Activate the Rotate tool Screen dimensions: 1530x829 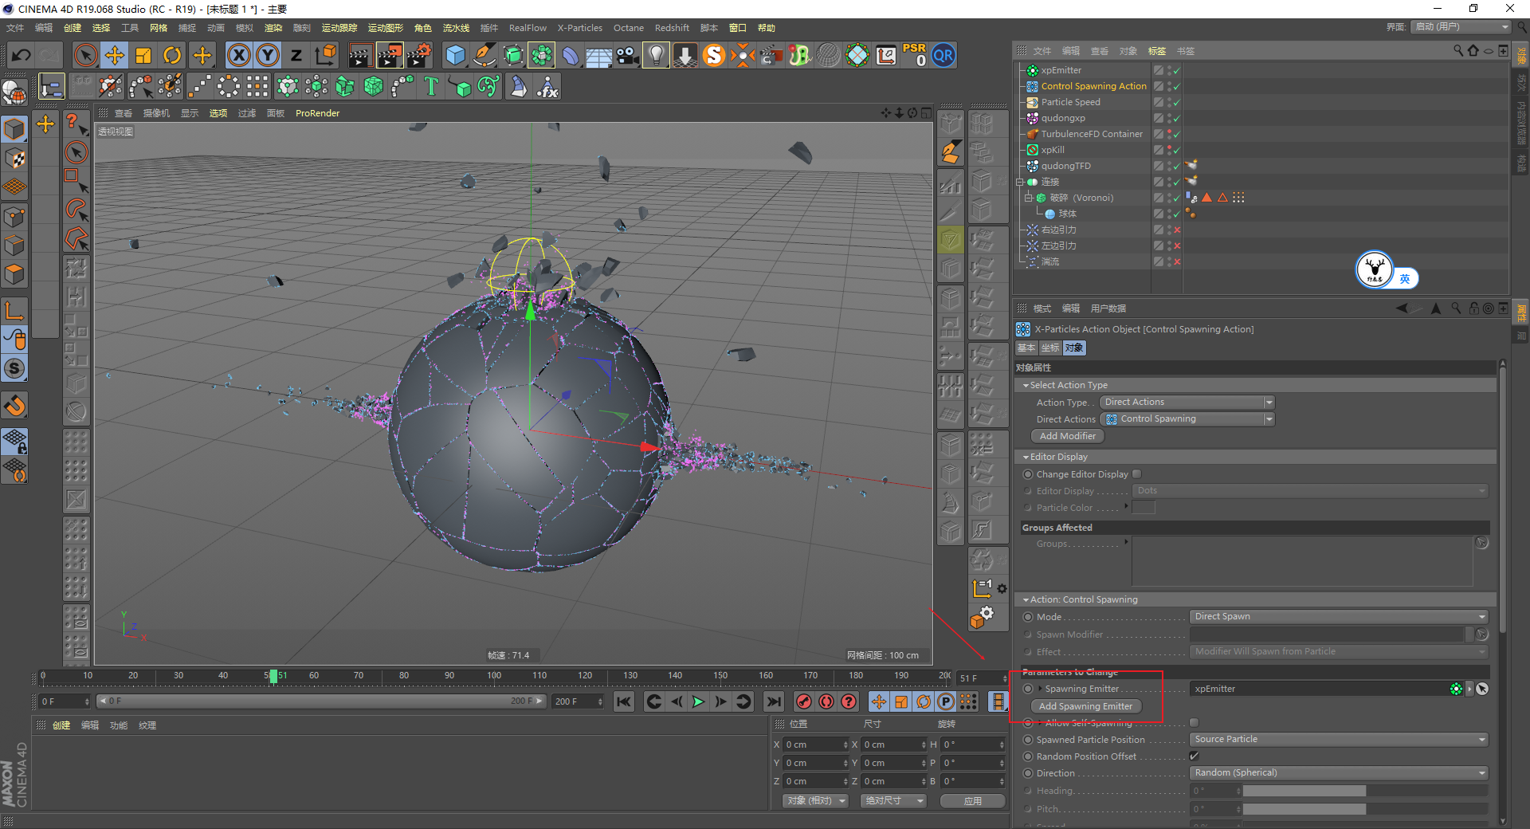click(172, 56)
